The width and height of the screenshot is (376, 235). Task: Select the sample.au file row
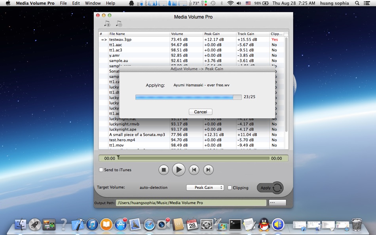[191, 61]
